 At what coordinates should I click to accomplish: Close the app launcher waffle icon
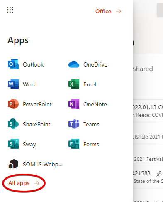point(10,10)
